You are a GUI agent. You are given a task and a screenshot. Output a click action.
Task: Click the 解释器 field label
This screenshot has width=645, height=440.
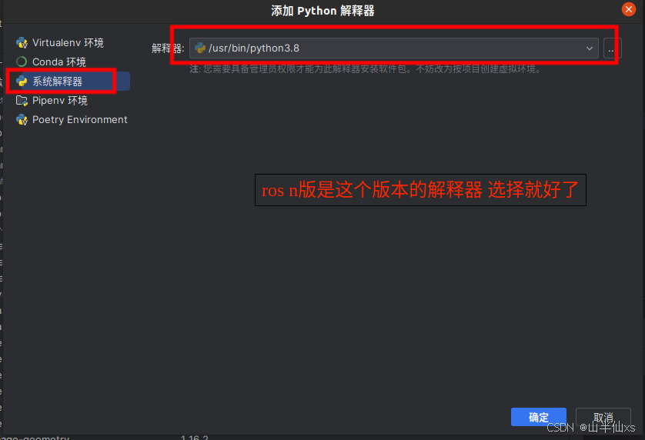coord(168,48)
